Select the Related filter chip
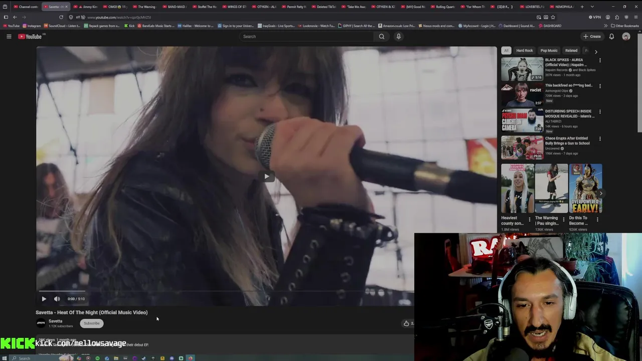642x361 pixels. pos(571,50)
